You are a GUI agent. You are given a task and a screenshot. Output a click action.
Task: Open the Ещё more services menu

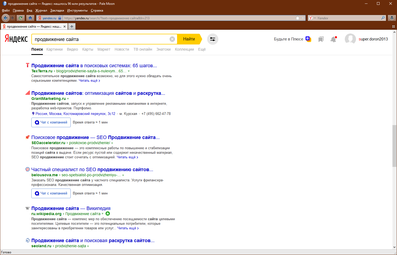(x=202, y=49)
